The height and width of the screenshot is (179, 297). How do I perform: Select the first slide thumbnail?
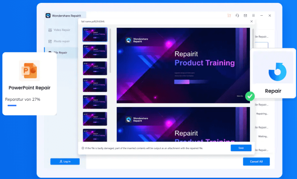click(95, 35)
